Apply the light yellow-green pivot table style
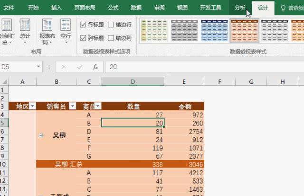 pos(154,31)
